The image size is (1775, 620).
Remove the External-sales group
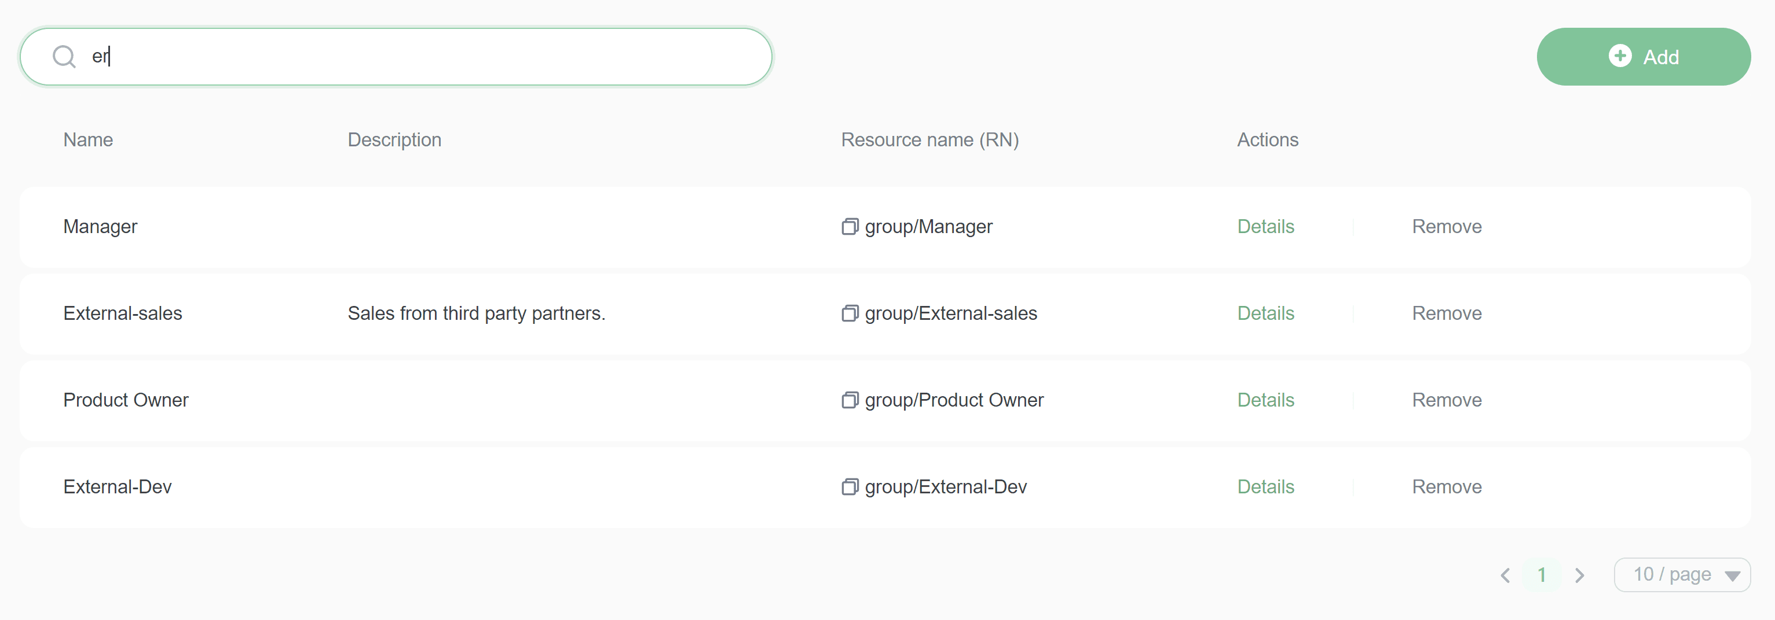coord(1446,313)
